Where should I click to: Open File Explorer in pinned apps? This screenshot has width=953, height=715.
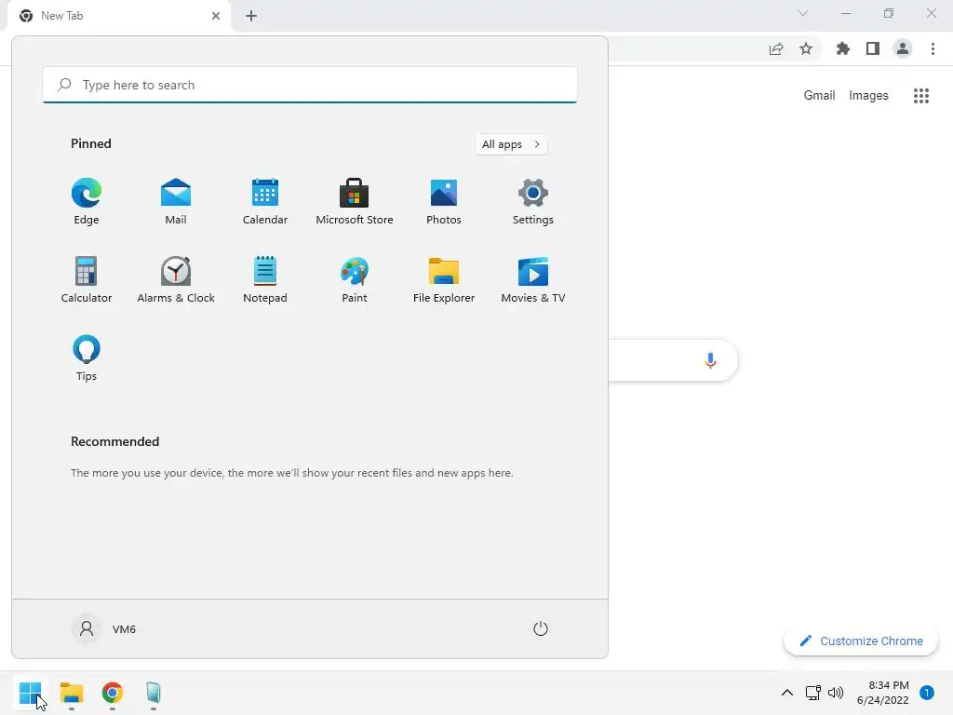point(444,279)
